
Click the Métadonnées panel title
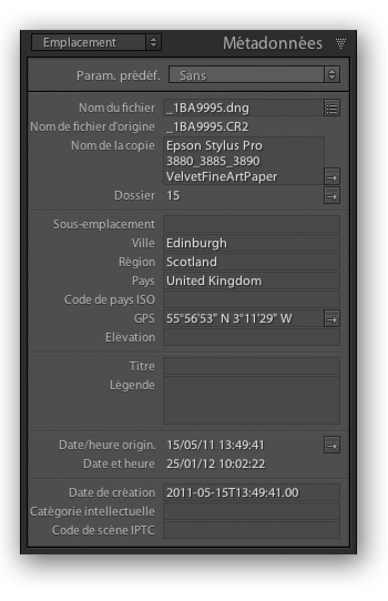pos(273,43)
